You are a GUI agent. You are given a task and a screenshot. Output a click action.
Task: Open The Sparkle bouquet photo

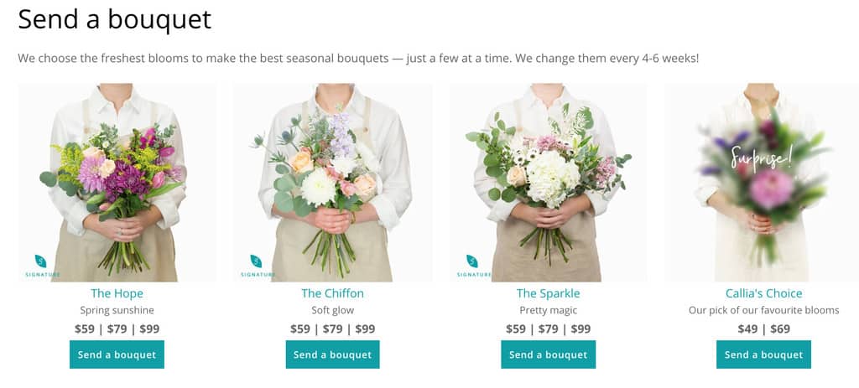click(548, 182)
